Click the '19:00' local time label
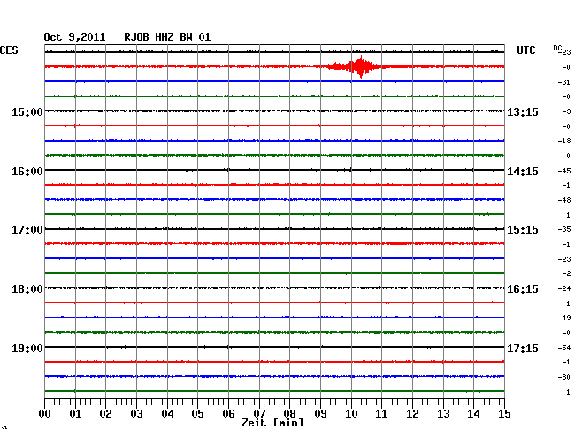 [x=27, y=348]
